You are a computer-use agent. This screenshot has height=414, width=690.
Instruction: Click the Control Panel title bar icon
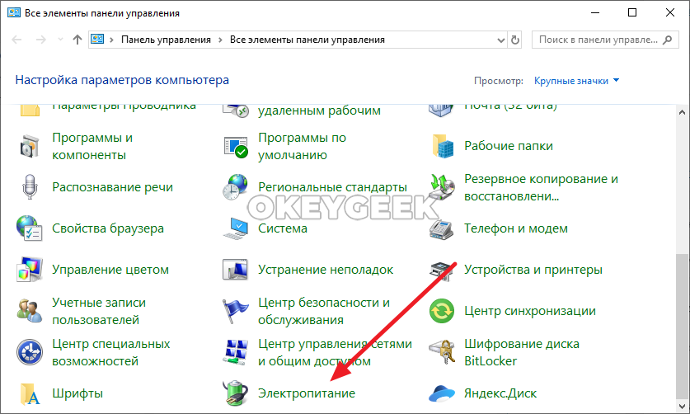point(14,12)
